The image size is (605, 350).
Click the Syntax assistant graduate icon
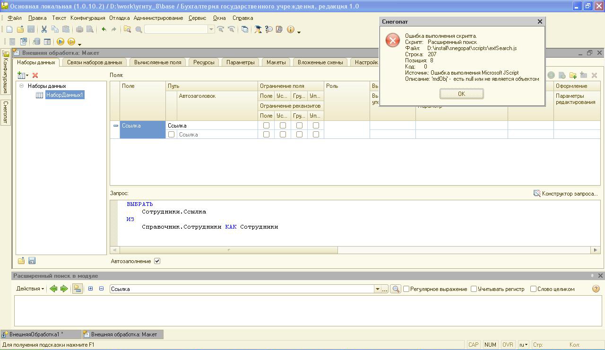click(x=258, y=29)
